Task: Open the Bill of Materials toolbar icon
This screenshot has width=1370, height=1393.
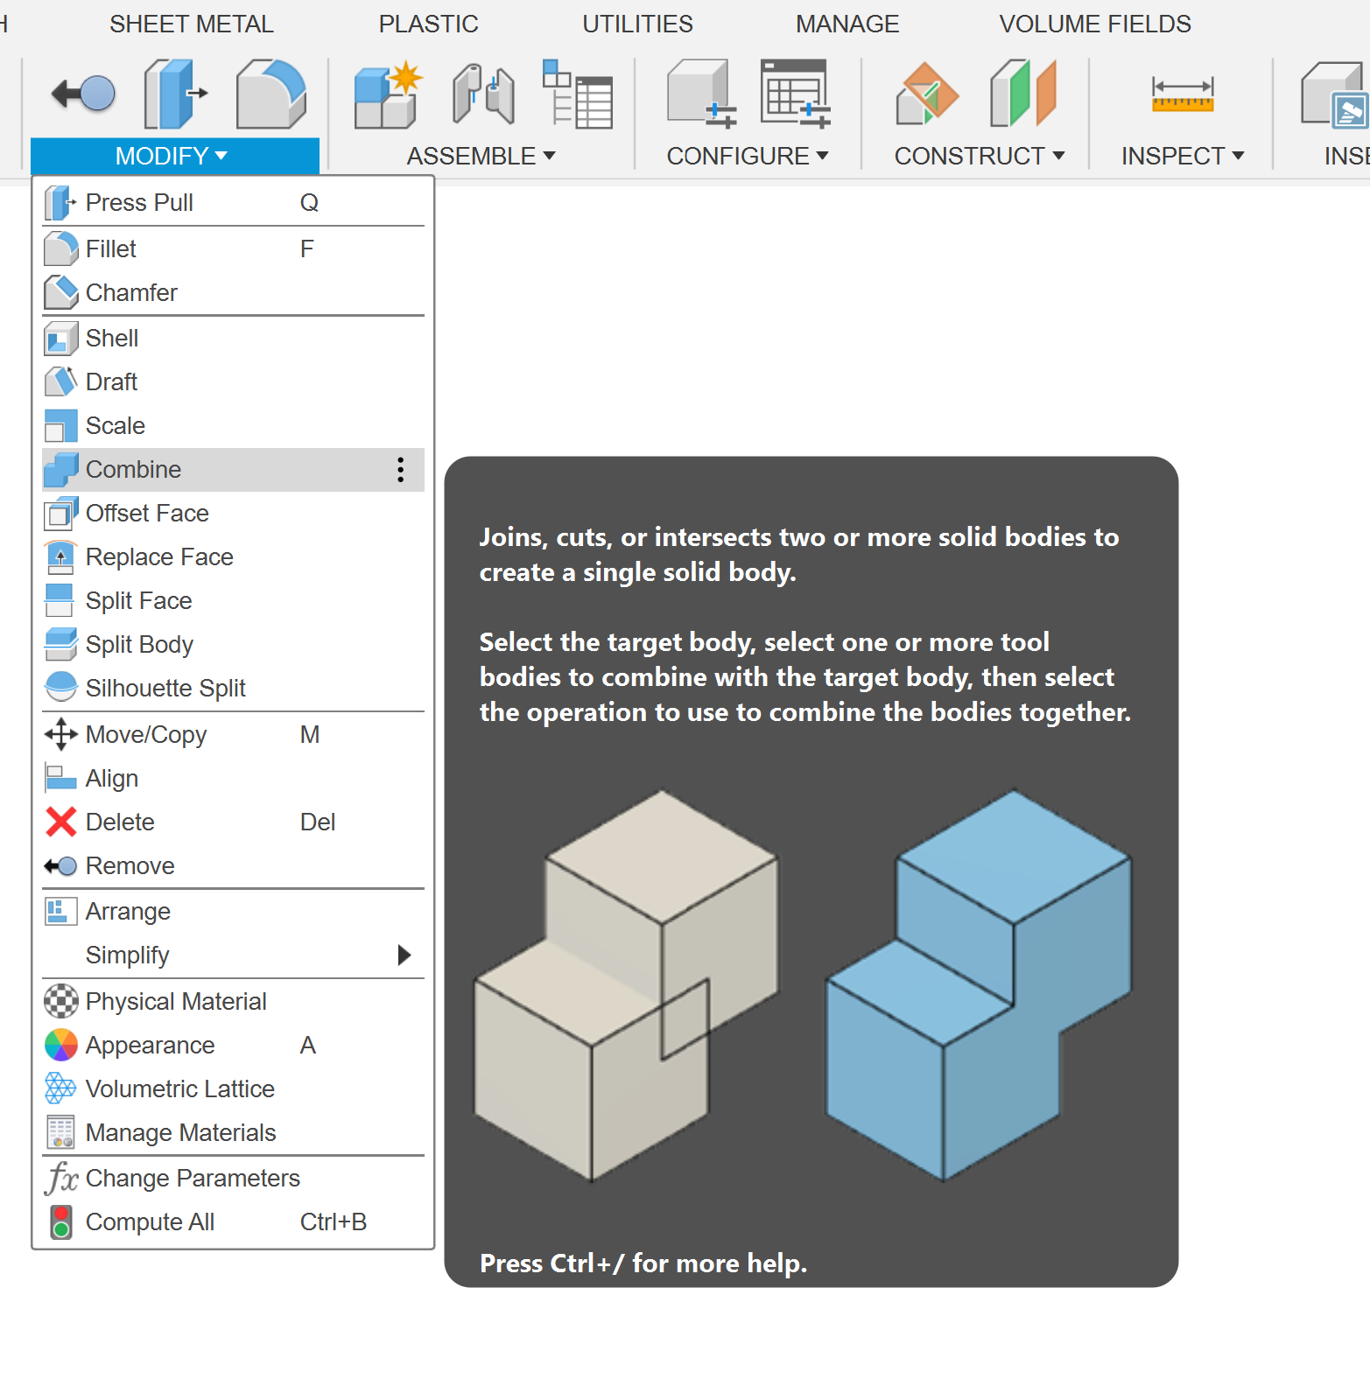Action: click(x=577, y=94)
